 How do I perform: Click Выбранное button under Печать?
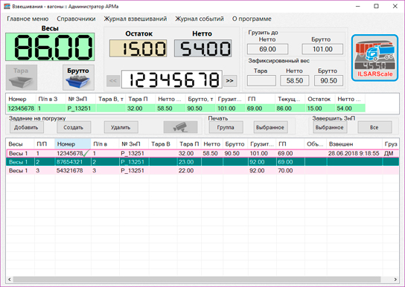coord(270,127)
